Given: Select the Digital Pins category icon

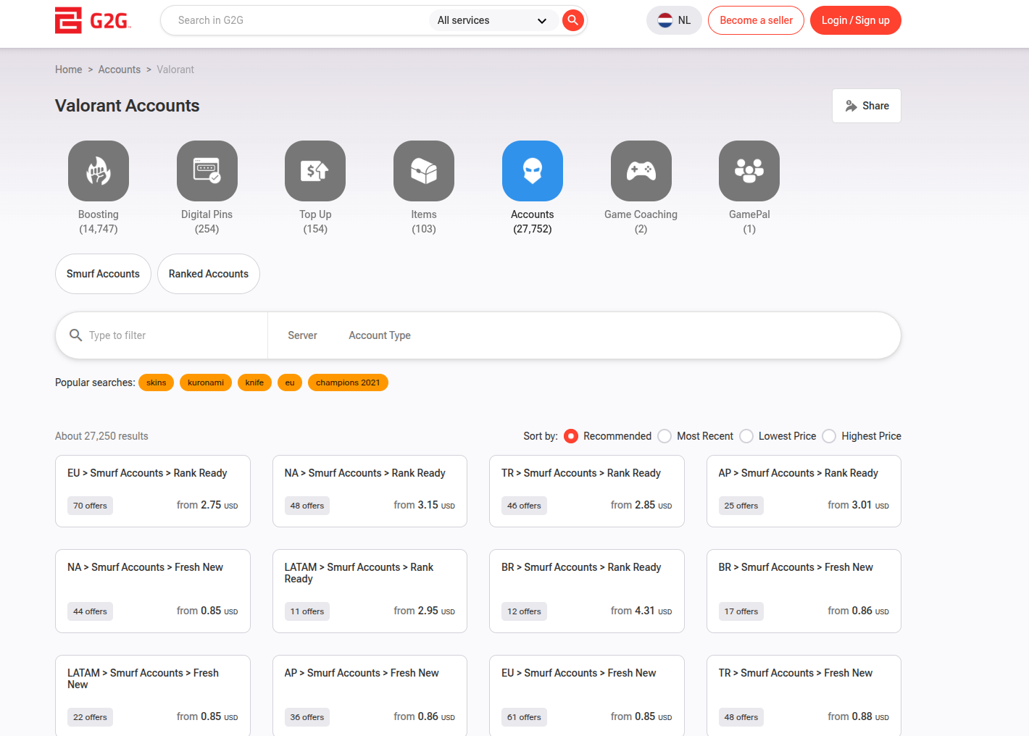Looking at the screenshot, I should coord(207,171).
